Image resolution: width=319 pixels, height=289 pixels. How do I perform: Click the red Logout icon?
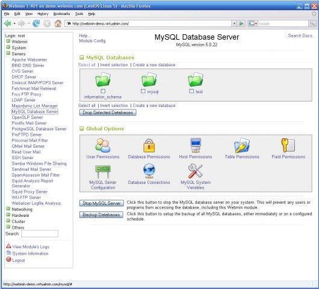pyautogui.click(x=8, y=260)
